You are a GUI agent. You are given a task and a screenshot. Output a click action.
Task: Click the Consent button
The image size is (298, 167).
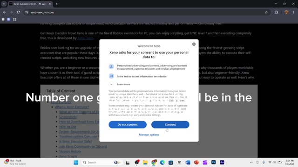coord(170,125)
